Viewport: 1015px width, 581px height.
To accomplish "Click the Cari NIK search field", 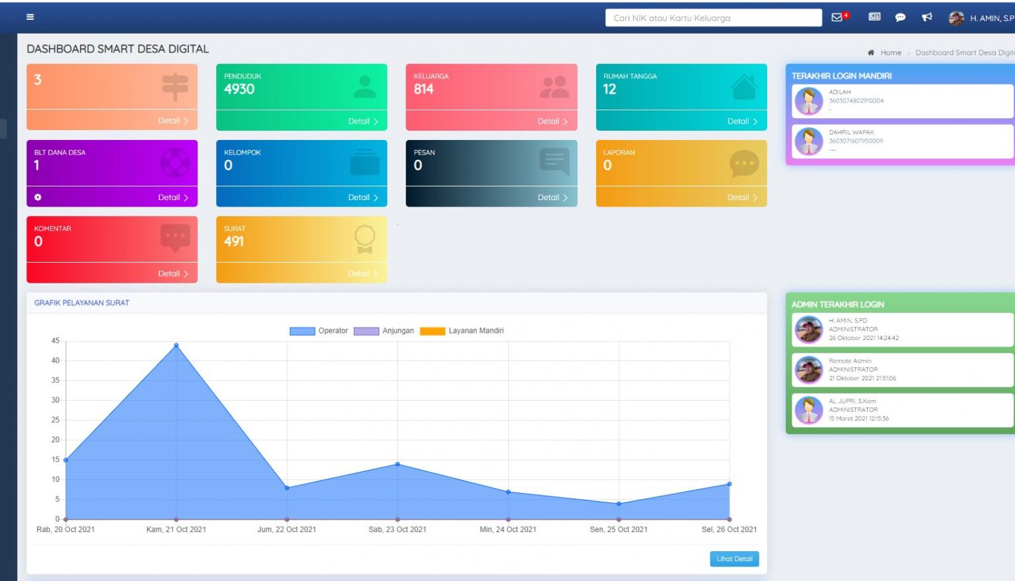I will (713, 18).
